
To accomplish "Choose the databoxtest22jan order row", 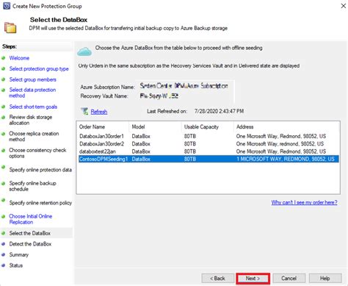I will pos(209,151).
